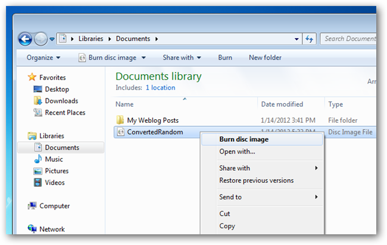Expand Share with submenu arrow
Screen dimensions: 387x245
tap(316, 168)
